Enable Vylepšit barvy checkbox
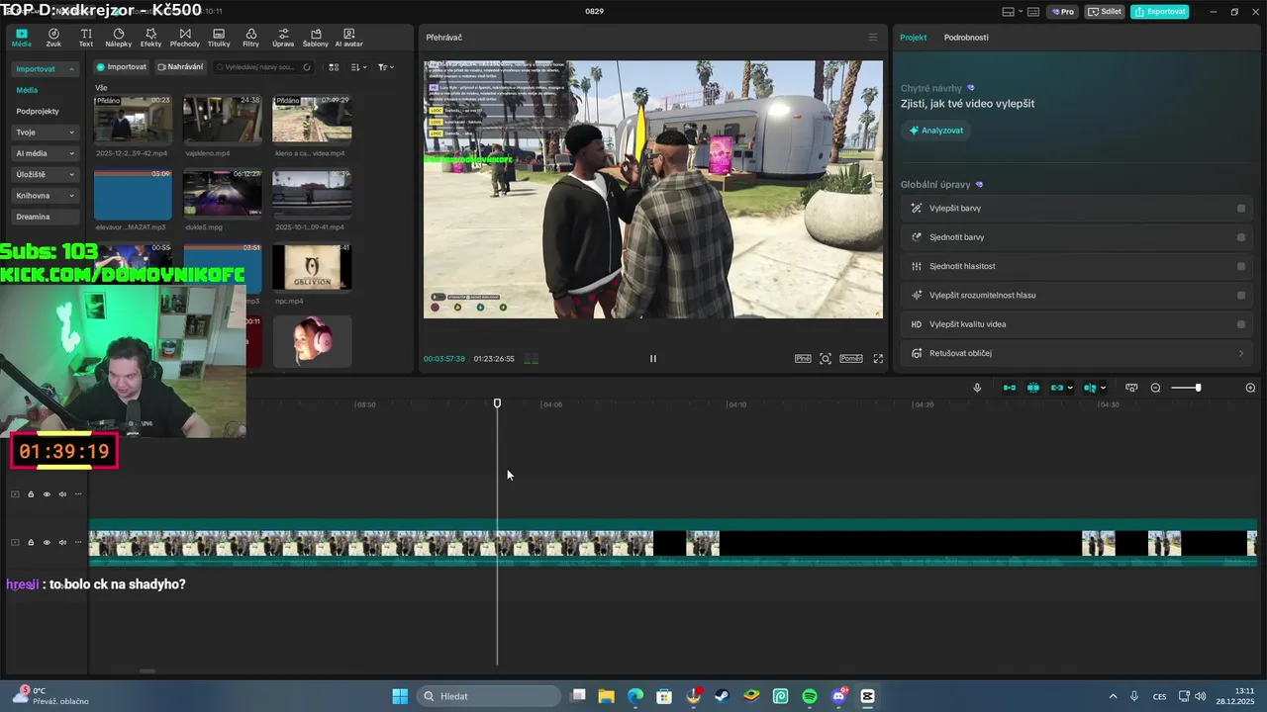1267x712 pixels. (1241, 209)
